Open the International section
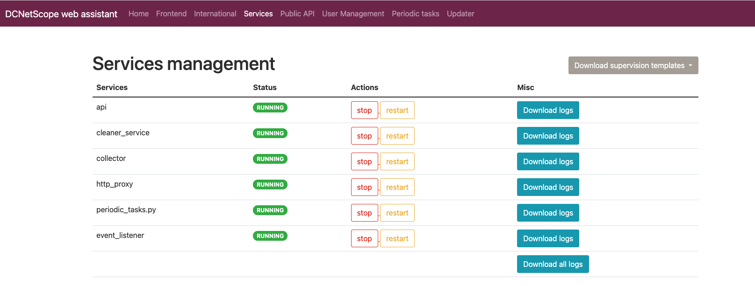The image size is (755, 286). [x=215, y=14]
